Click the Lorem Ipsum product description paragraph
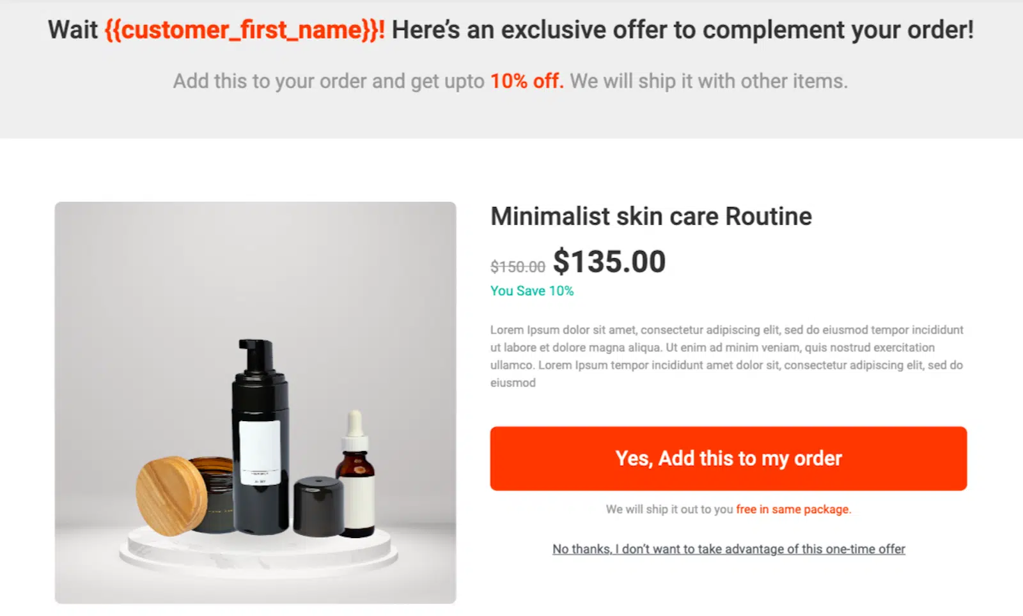 click(x=727, y=356)
